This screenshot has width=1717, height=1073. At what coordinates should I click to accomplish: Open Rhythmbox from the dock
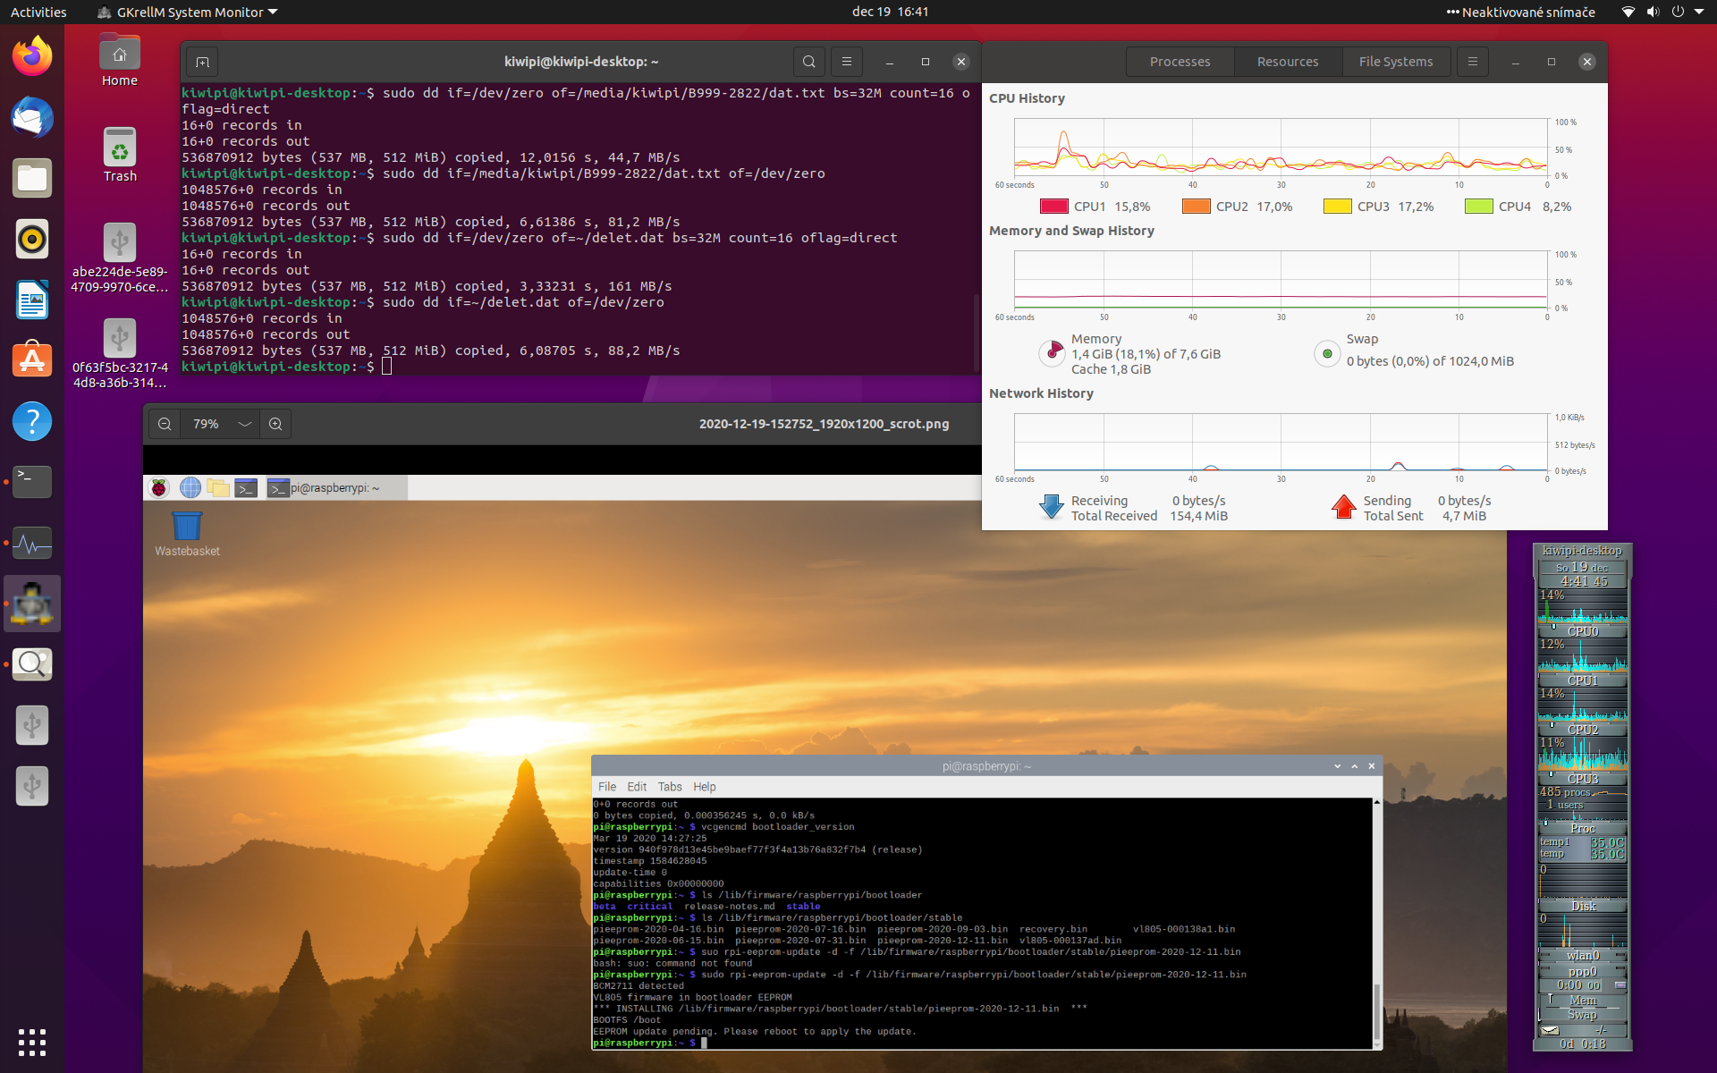[x=32, y=240]
